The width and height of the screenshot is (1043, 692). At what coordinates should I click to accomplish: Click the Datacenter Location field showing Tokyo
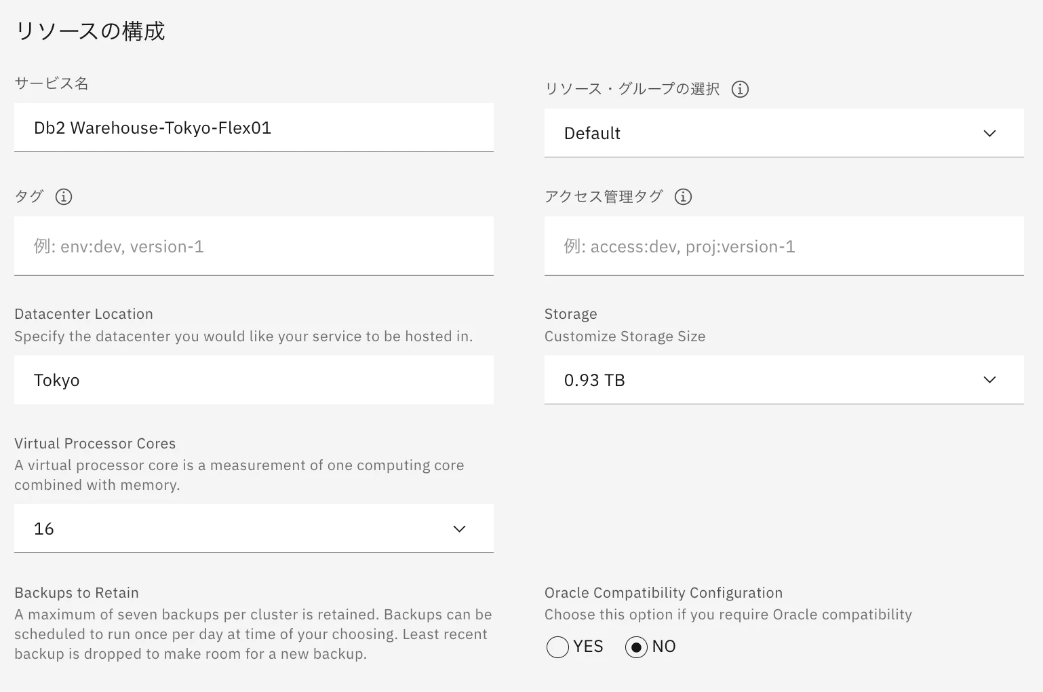click(x=254, y=380)
